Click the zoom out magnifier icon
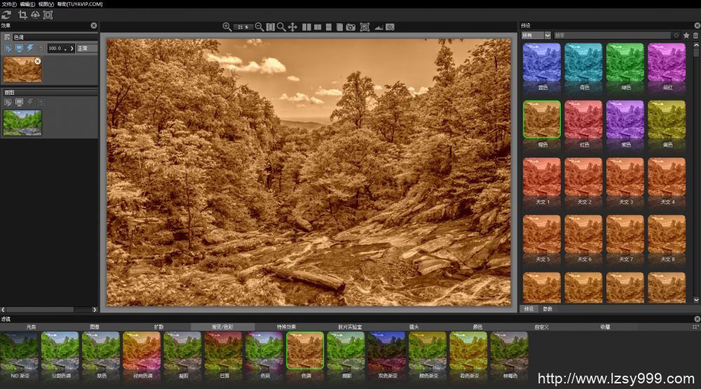The width and height of the screenshot is (701, 389). pyautogui.click(x=259, y=27)
